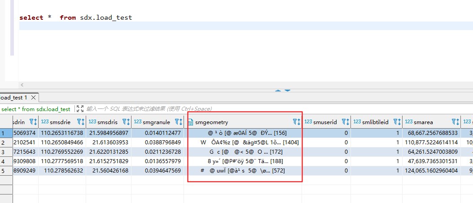473x203 pixels.
Task: Click the expand filter panel icon beside query label
Action: (80, 108)
